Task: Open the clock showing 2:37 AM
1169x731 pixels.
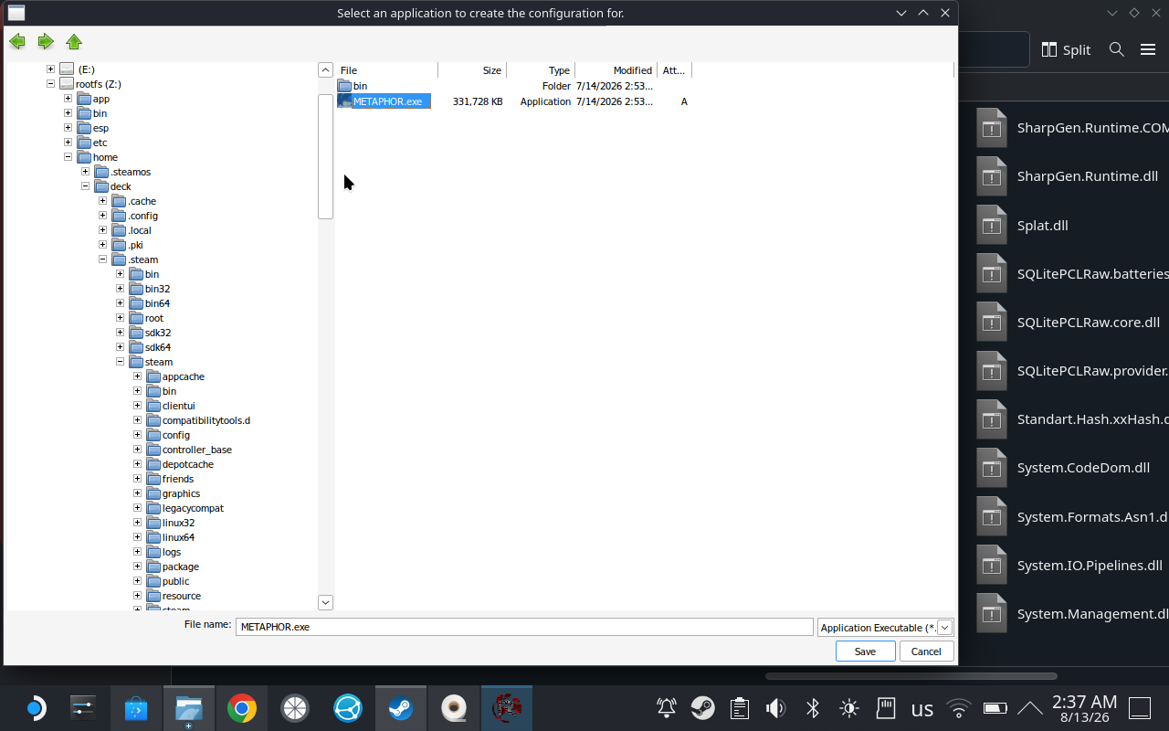Action: pyautogui.click(x=1084, y=708)
